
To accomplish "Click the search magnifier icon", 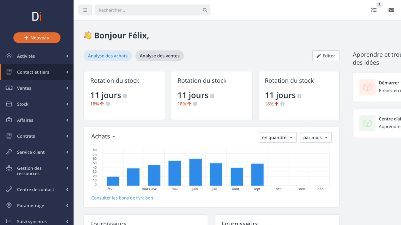I will click(205, 10).
